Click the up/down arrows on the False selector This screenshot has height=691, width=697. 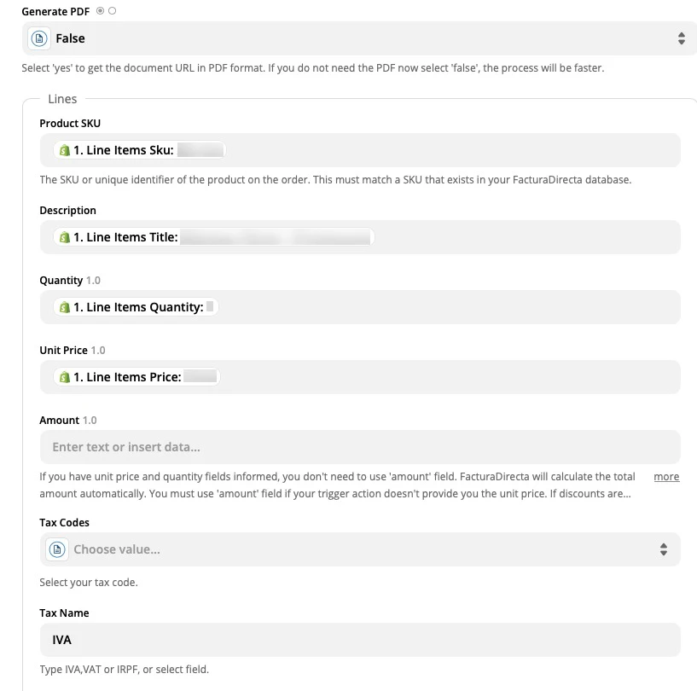(x=681, y=38)
